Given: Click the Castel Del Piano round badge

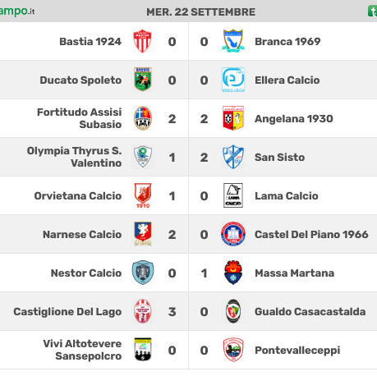Looking at the screenshot, I should [233, 234].
